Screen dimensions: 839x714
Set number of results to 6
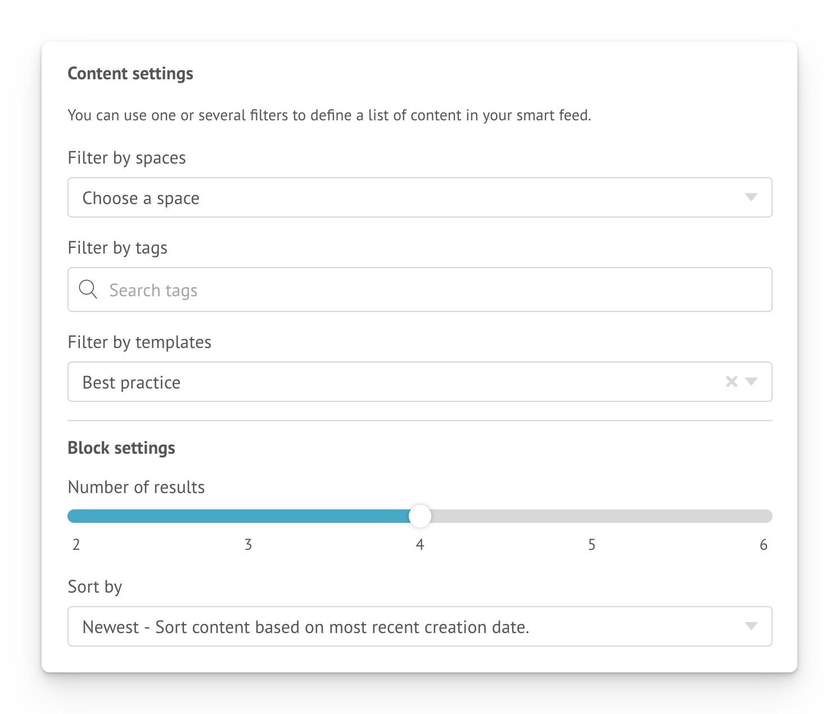(764, 544)
